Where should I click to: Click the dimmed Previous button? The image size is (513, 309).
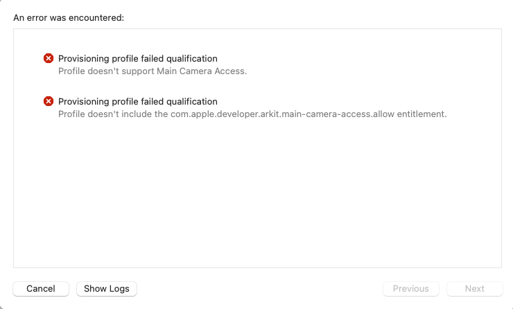pyautogui.click(x=411, y=289)
